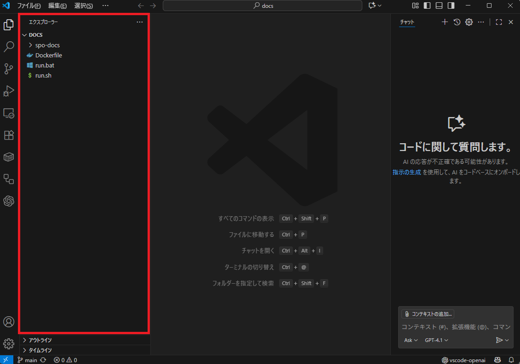Image resolution: width=520 pixels, height=364 pixels.
Task: Open the Dockerfile in the explorer
Action: pos(48,55)
